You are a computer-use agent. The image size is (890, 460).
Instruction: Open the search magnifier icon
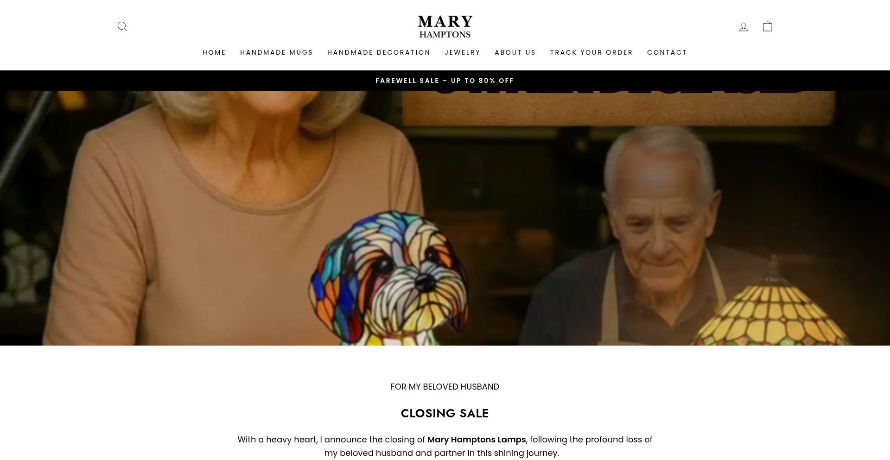(122, 26)
